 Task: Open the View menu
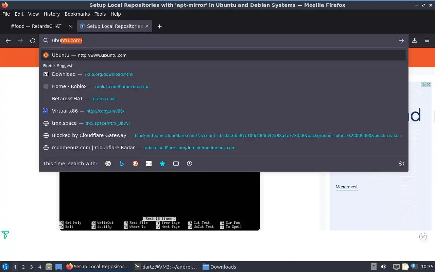(33, 14)
